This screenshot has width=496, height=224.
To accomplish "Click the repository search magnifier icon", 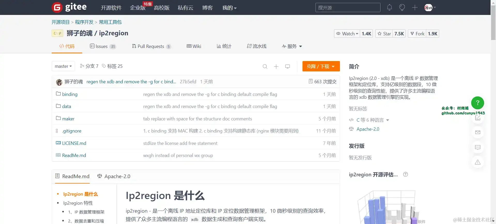I will pos(265,67).
